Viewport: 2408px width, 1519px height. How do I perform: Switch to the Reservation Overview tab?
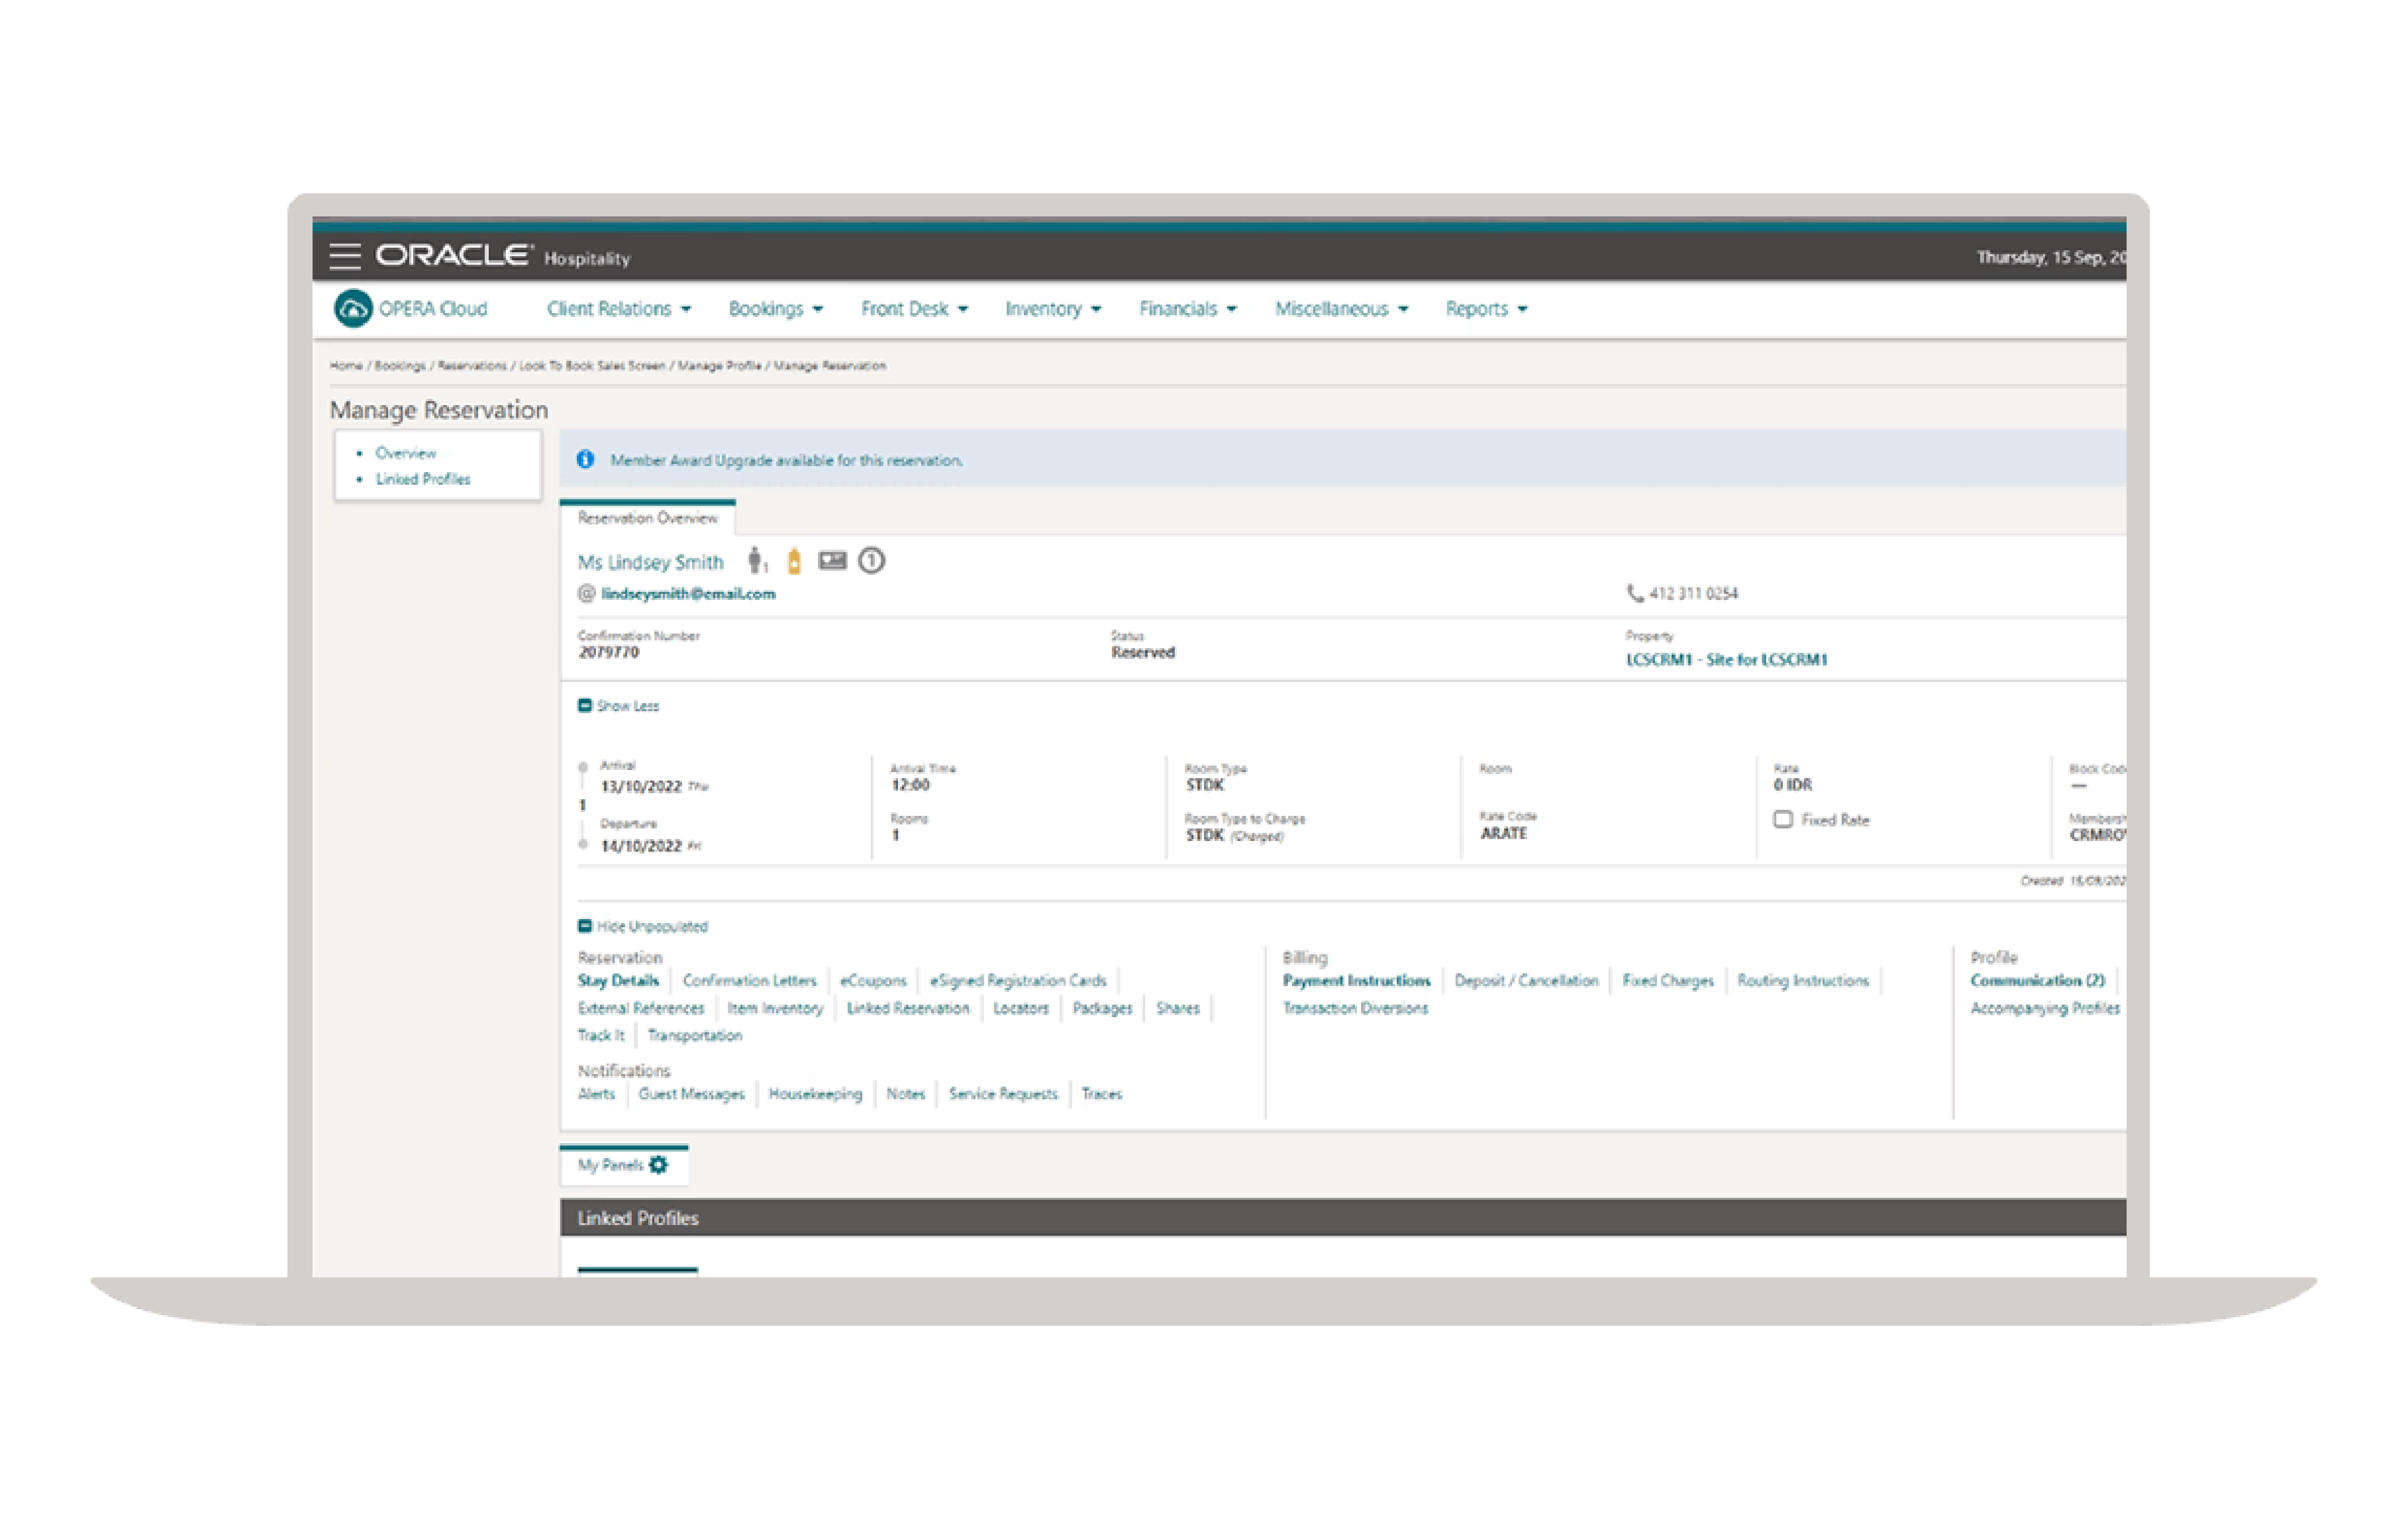[648, 518]
